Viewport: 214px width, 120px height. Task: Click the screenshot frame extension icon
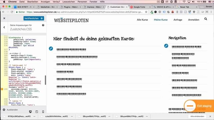[207, 12]
